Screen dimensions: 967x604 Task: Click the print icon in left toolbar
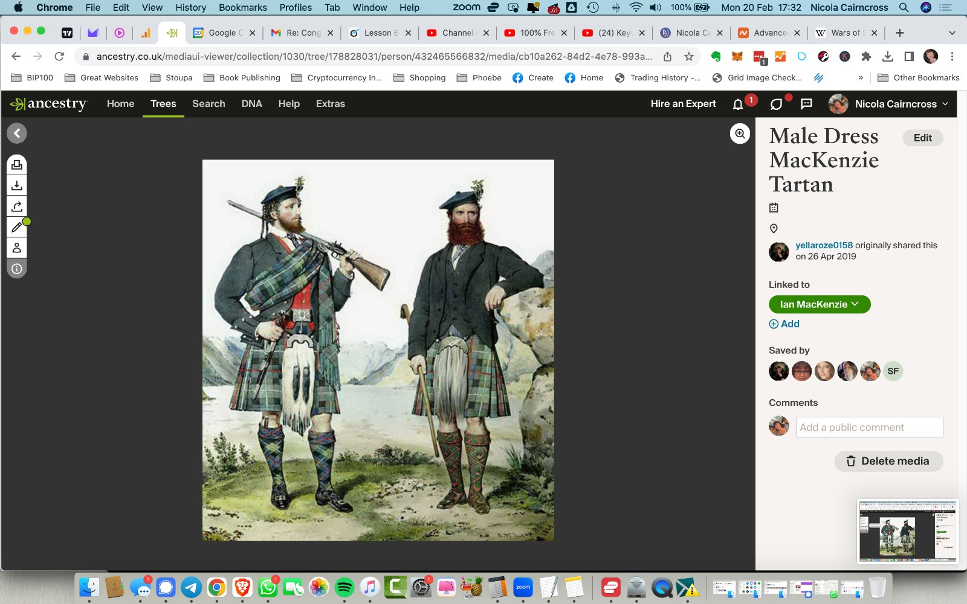point(17,165)
